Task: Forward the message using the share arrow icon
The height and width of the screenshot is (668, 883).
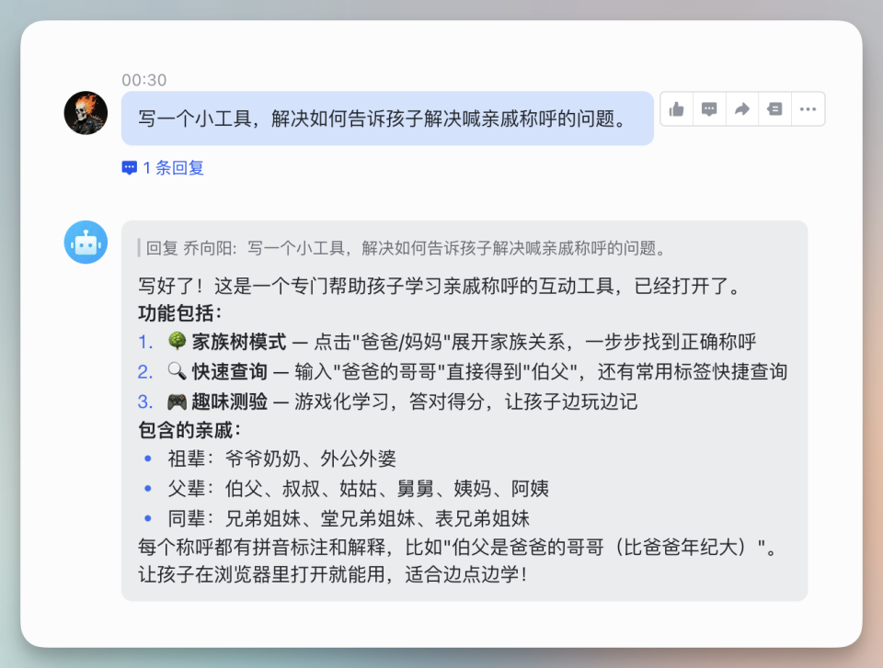Action: (741, 108)
